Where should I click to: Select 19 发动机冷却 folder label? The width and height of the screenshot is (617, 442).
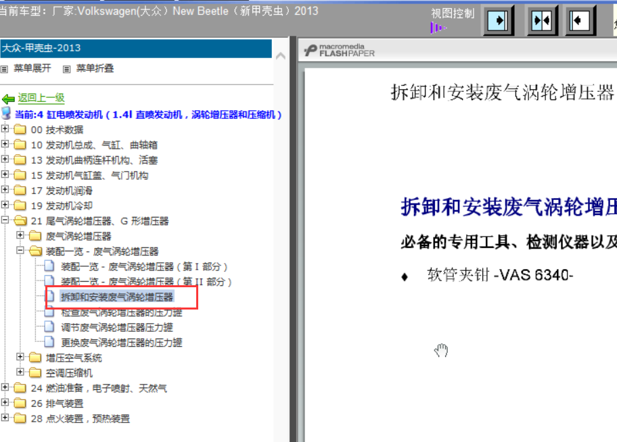[62, 205]
